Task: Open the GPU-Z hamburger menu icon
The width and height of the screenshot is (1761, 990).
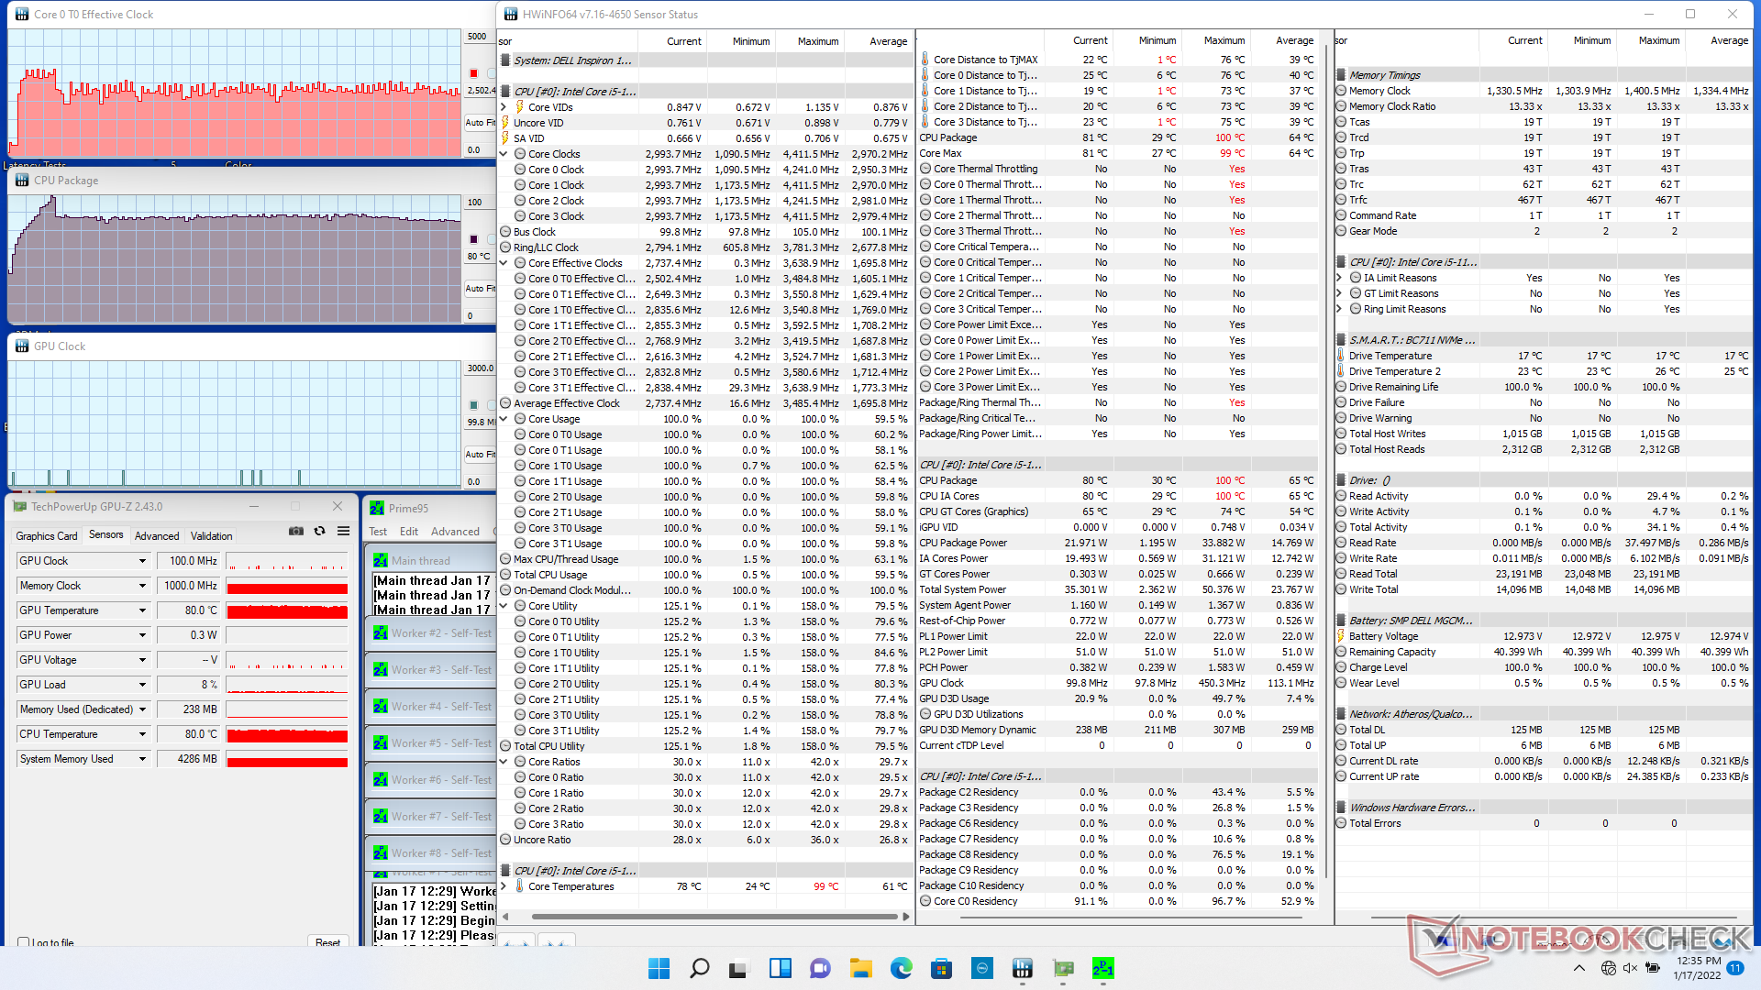Action: [x=343, y=531]
